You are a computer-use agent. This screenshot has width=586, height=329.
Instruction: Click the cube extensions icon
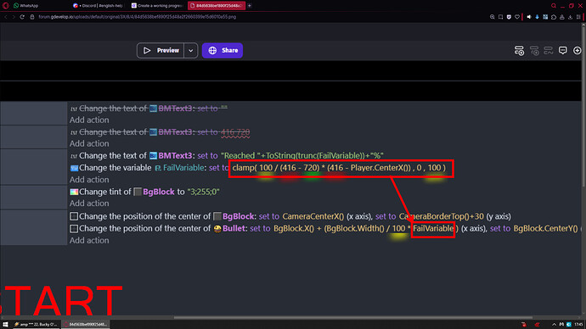pos(554,17)
